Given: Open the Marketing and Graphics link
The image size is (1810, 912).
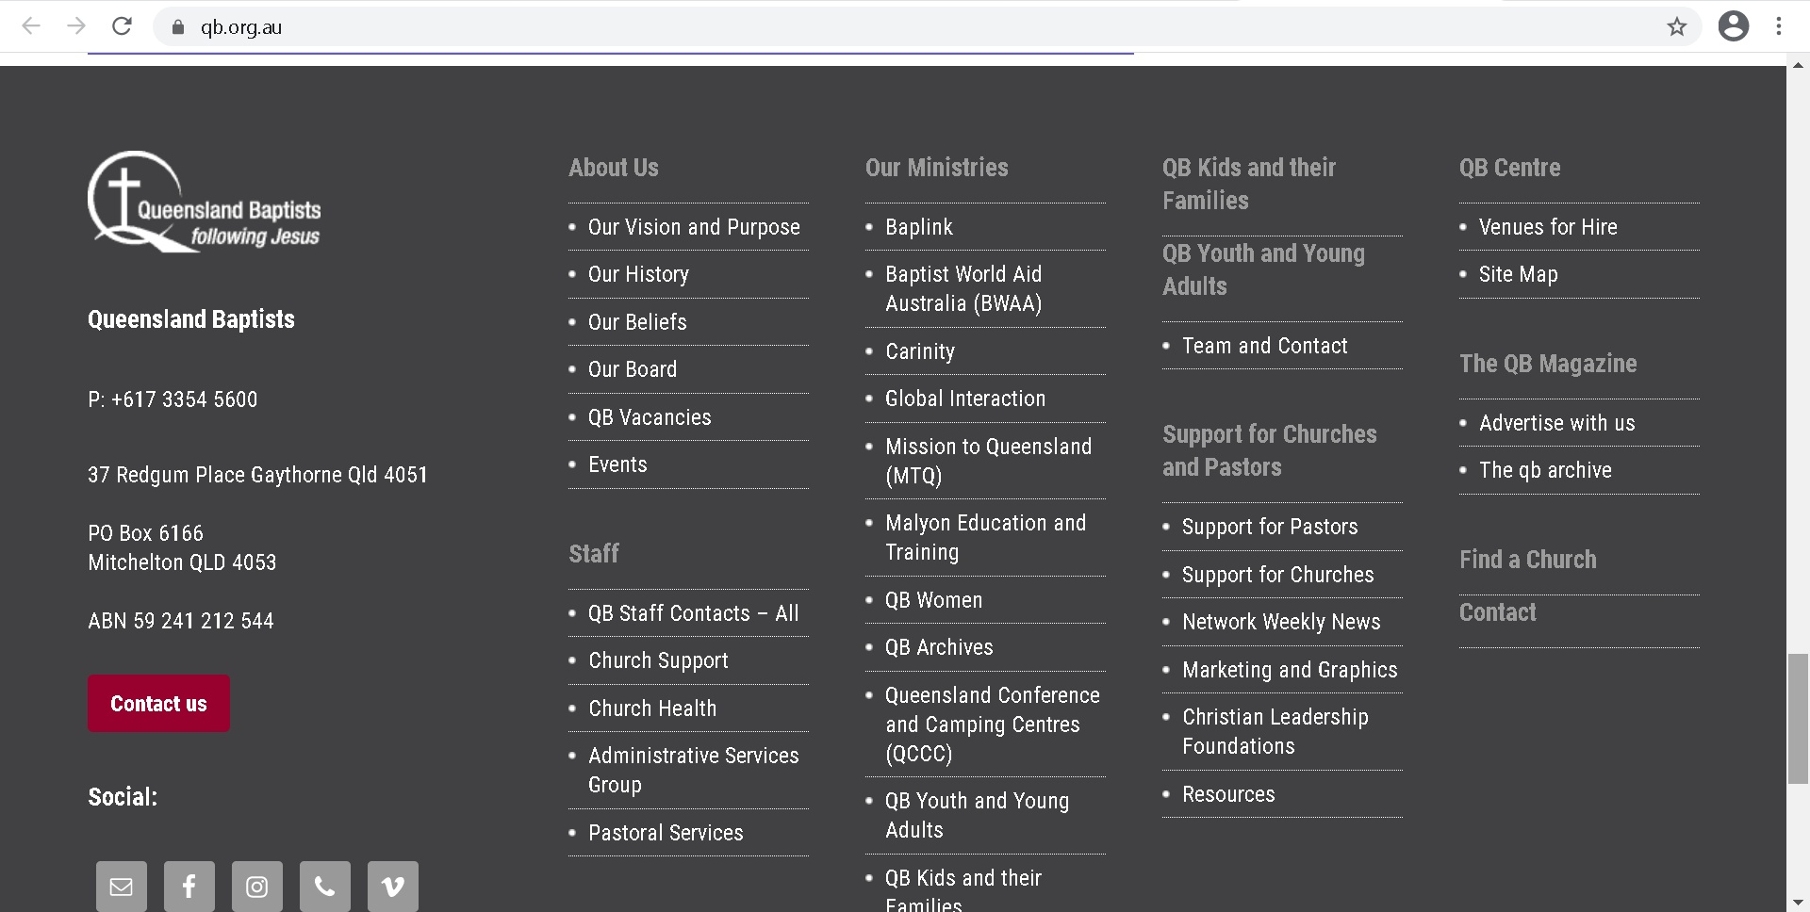Looking at the screenshot, I should (x=1290, y=670).
